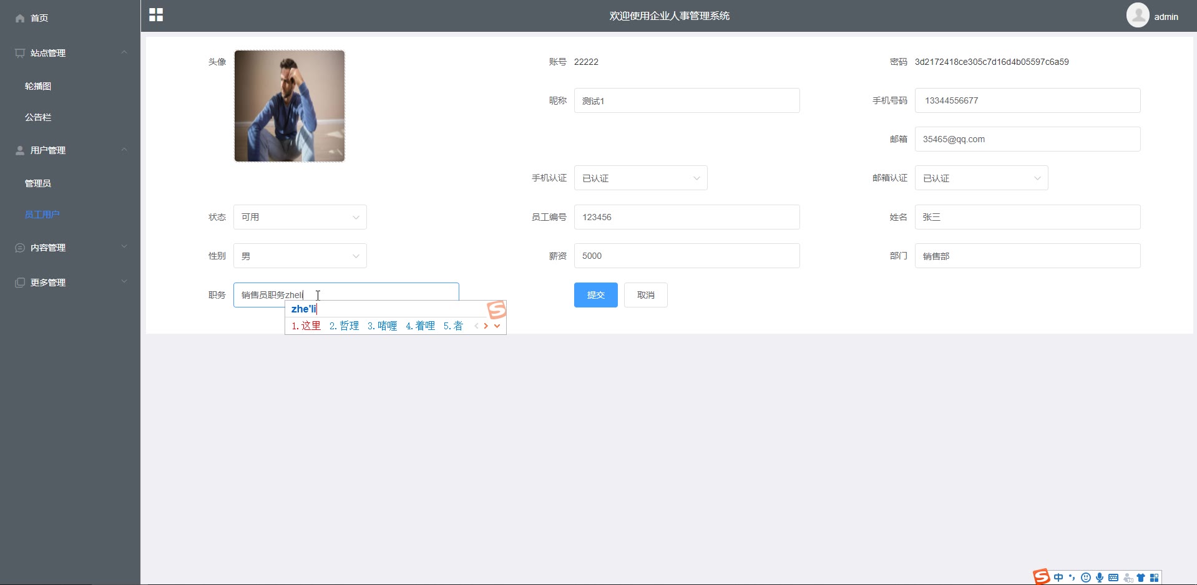Select candidate 4.着哩

(x=420, y=326)
